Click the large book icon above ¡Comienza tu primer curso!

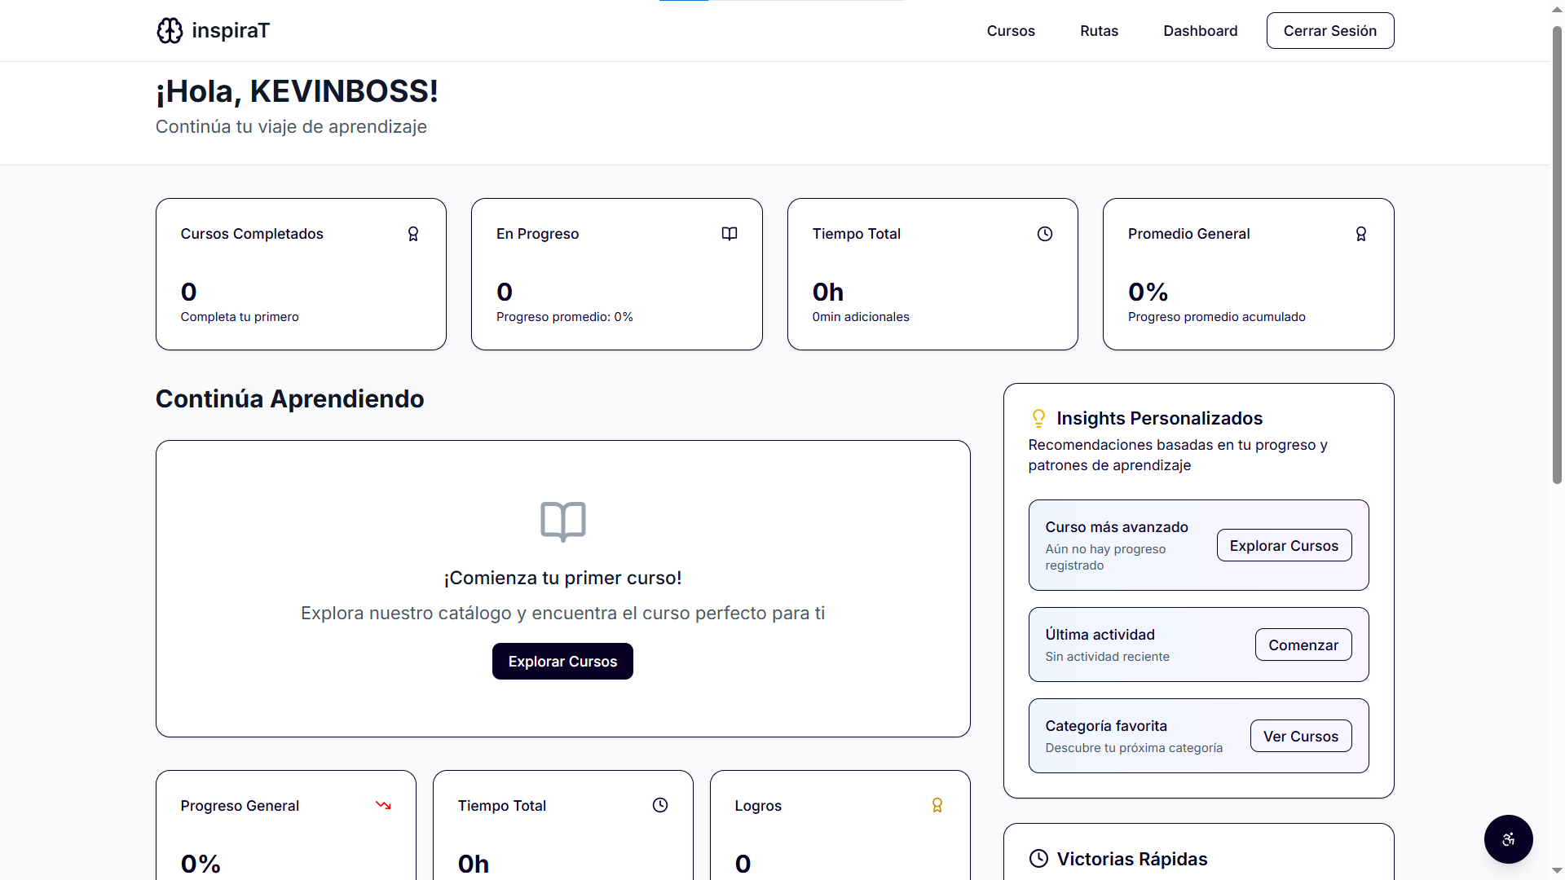coord(563,521)
